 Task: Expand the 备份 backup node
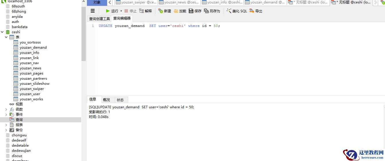(x=6, y=130)
